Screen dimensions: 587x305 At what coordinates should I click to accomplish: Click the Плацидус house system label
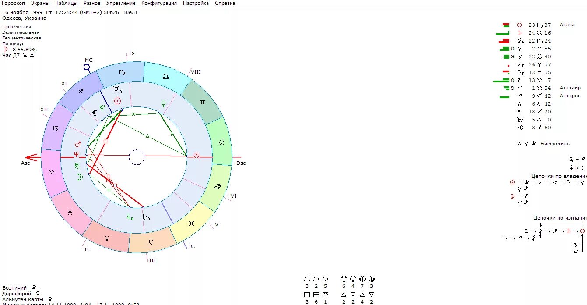13,44
